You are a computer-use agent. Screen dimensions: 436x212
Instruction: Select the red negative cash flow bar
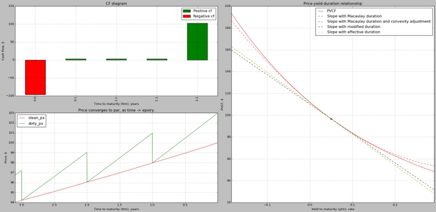click(x=35, y=77)
